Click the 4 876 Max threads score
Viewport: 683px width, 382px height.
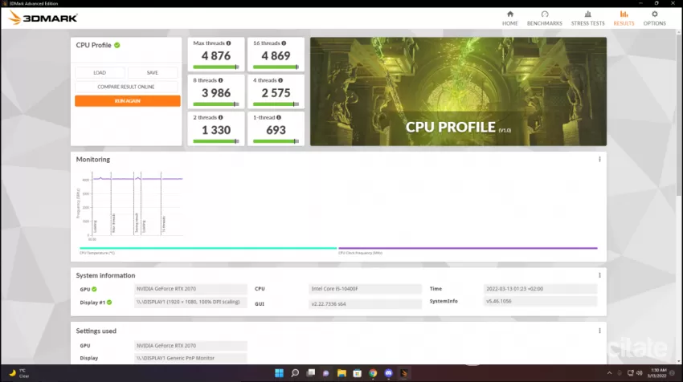(x=216, y=55)
